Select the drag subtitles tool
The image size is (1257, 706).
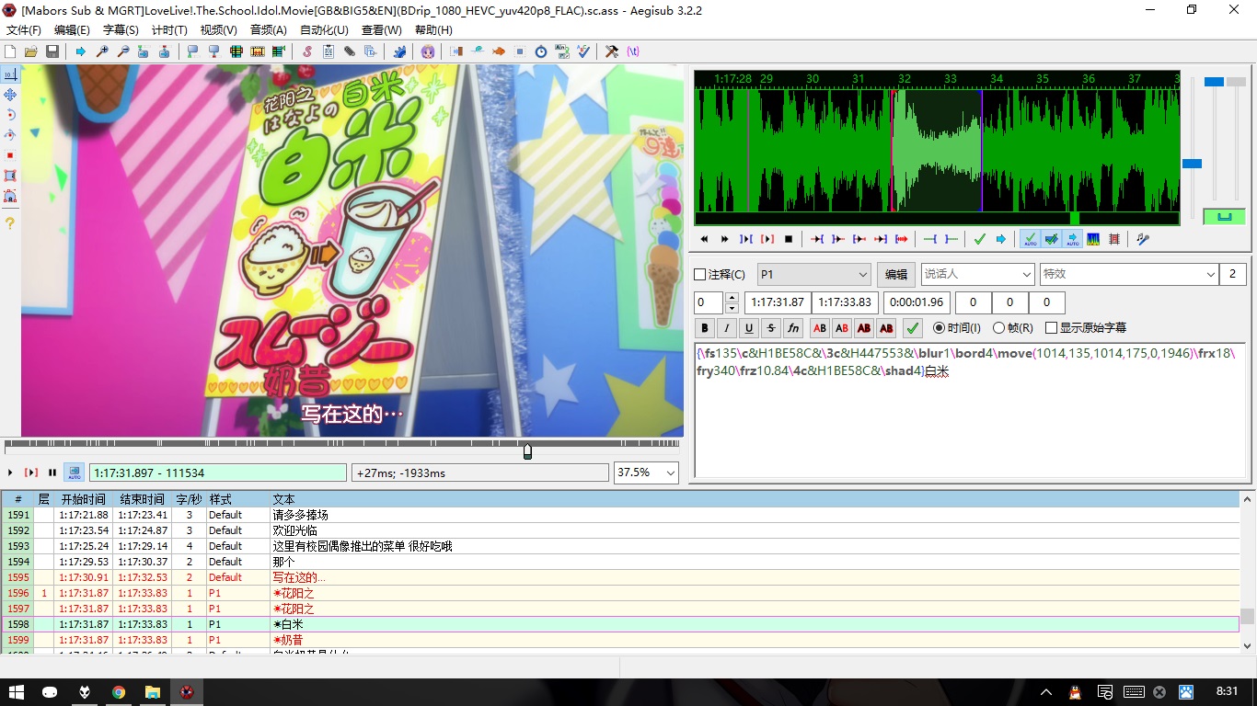pyautogui.click(x=10, y=95)
